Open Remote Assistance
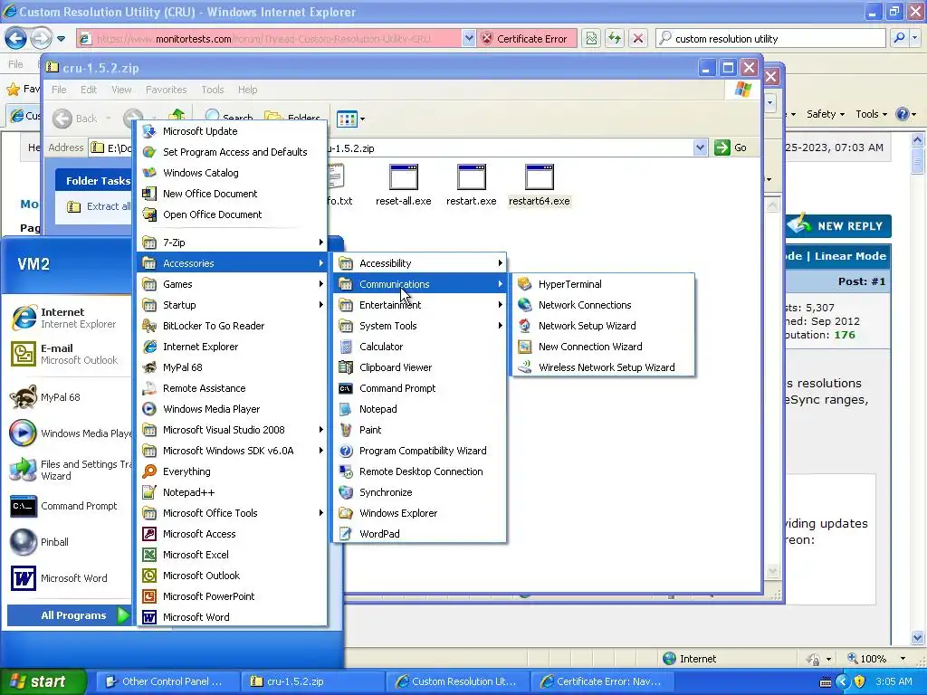The height and width of the screenshot is (695, 927). (232, 388)
